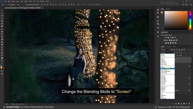Click the search icon at top right
This screenshot has height=109, width=193.
tap(183, 5)
